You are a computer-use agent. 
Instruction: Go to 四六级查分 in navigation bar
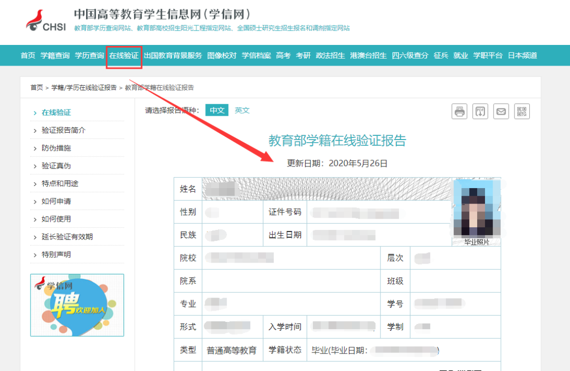[x=410, y=55]
